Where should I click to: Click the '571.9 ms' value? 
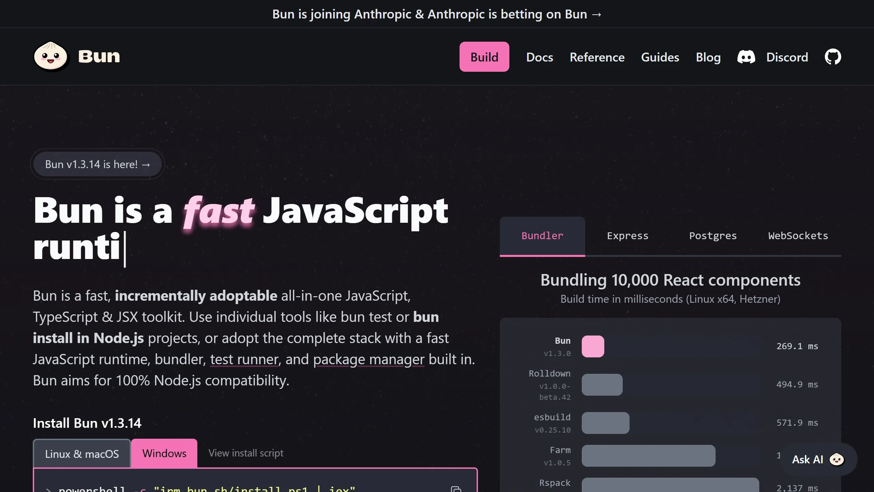[797, 423]
